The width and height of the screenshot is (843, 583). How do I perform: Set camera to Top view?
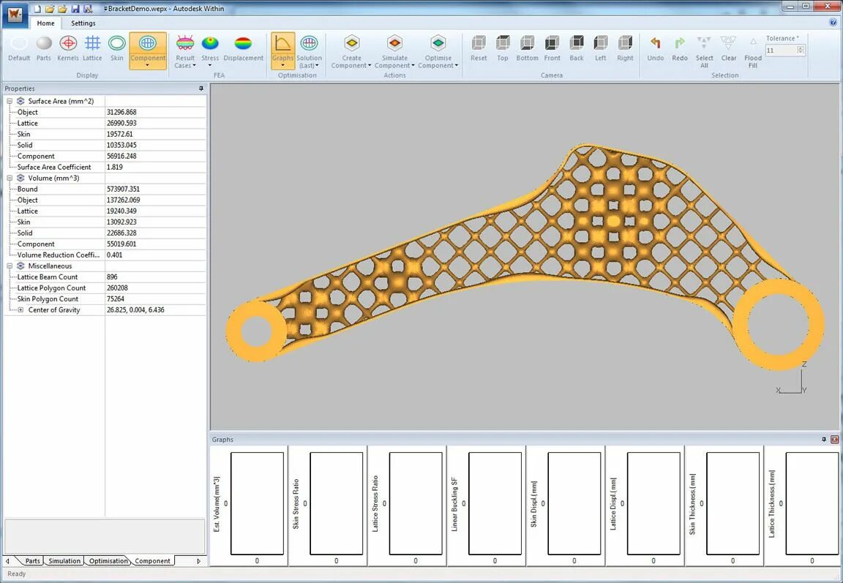coord(503,48)
